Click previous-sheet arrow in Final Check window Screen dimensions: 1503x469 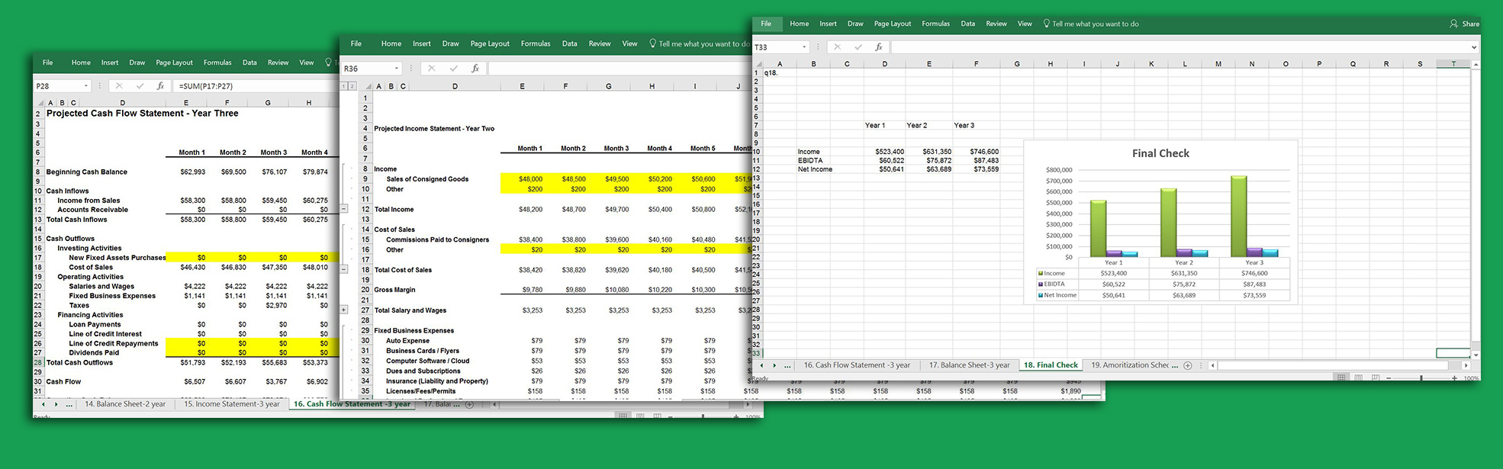point(761,365)
